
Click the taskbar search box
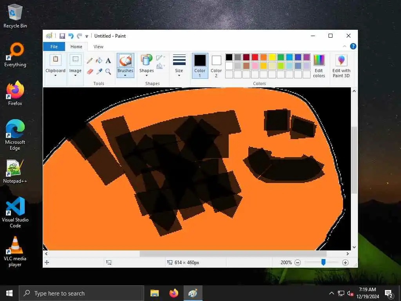click(81, 293)
